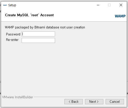Image resolution: width=128 pixels, height=108 pixels.
Task: Click the right chevron on Next button
Action: pyautogui.click(x=98, y=102)
